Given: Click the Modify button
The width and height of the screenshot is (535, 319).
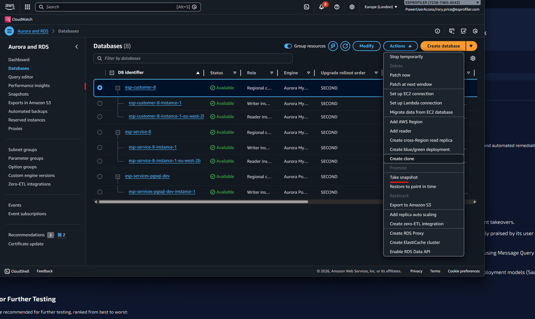Looking at the screenshot, I should 366,46.
